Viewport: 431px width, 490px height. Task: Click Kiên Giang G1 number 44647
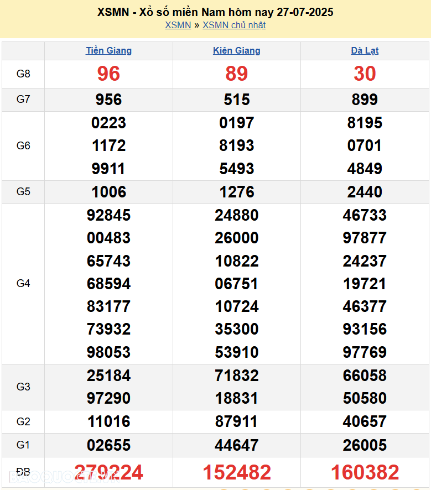click(236, 445)
